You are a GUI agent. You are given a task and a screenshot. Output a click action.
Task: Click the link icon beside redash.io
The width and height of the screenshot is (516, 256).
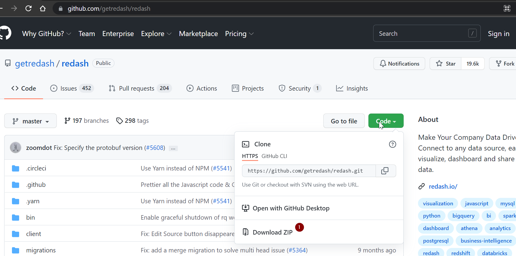tap(422, 187)
